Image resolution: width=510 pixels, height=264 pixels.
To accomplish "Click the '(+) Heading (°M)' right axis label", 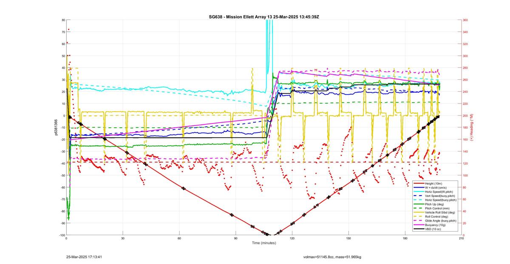I will [471, 127].
